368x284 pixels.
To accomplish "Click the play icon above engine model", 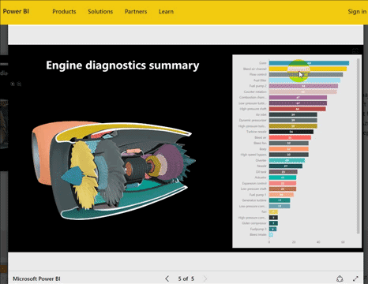I will 13,84.
